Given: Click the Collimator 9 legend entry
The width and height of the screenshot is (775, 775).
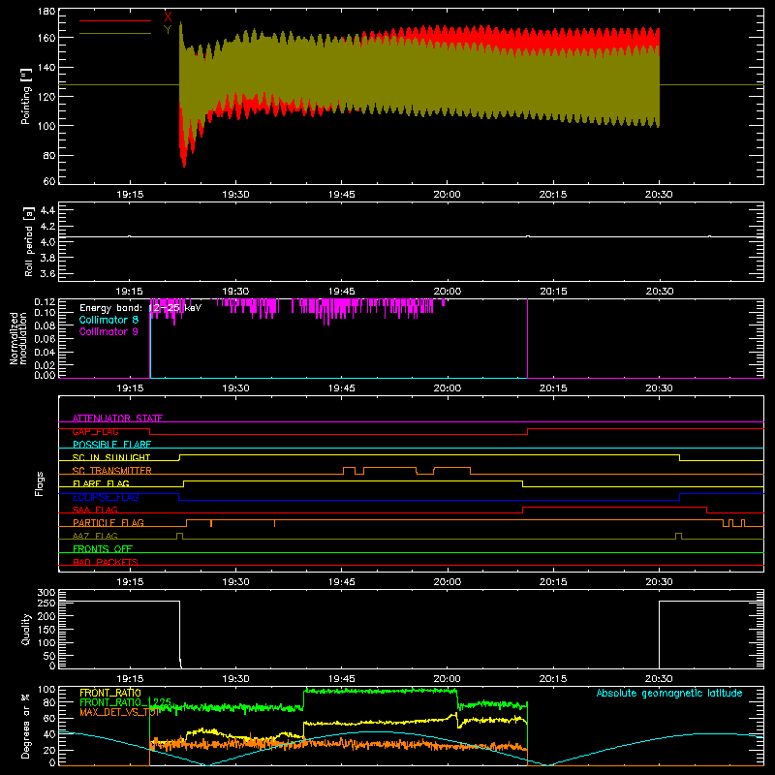Looking at the screenshot, I should [108, 331].
